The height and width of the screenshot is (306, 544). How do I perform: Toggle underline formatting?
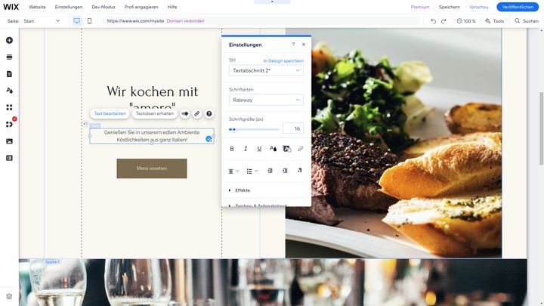coord(259,149)
